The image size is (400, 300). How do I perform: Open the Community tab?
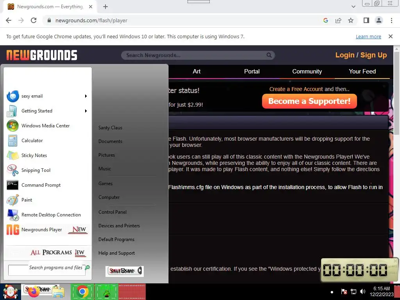point(307,71)
